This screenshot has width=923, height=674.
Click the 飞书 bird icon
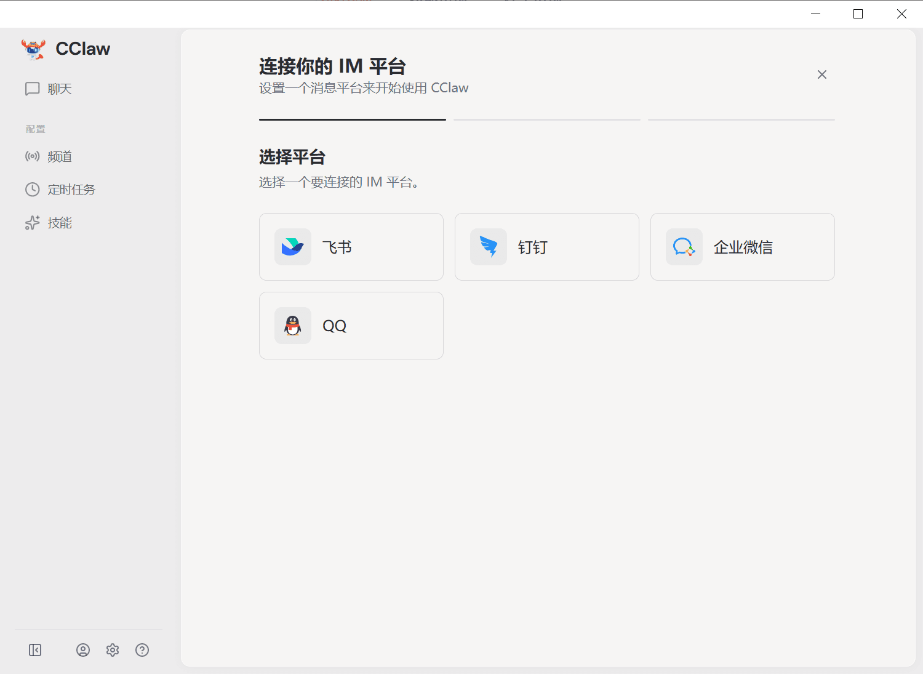[293, 247]
